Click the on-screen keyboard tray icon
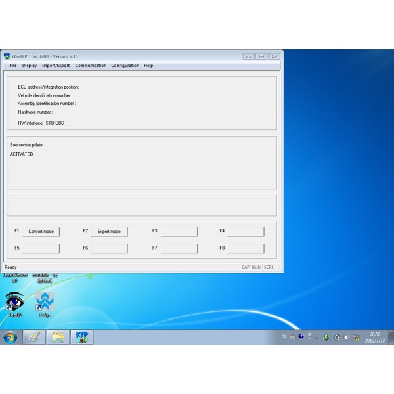Screen dimensions: 394x394 point(292,337)
